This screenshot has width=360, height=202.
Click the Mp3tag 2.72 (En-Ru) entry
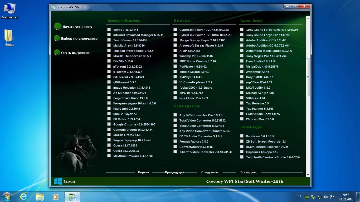coord(260,93)
